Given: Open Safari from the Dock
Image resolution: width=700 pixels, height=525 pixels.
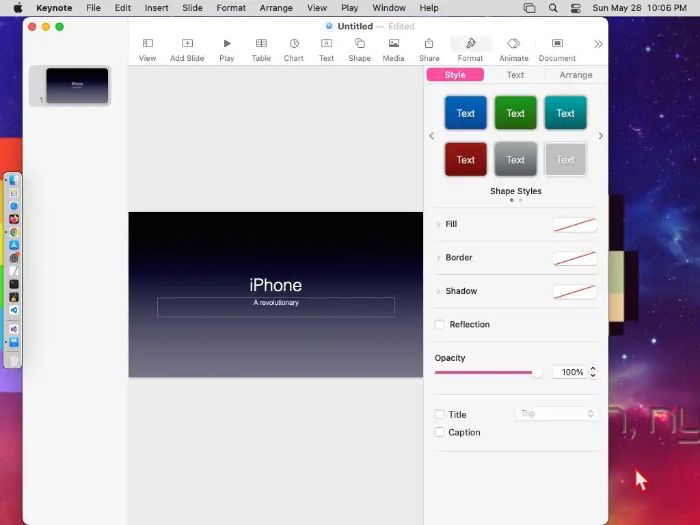Looking at the screenshot, I should tap(14, 206).
